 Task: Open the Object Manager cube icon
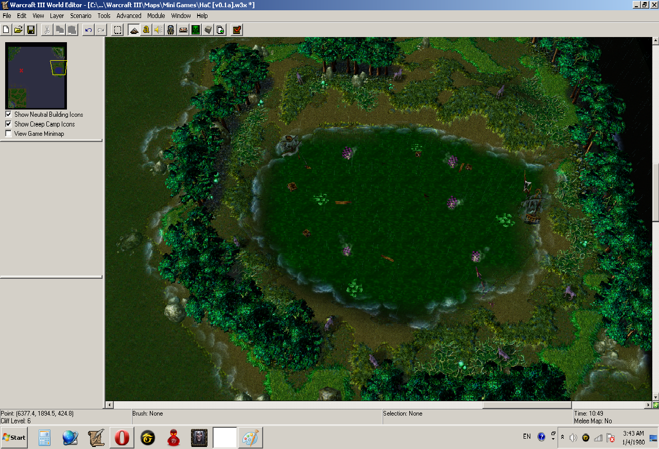click(208, 30)
